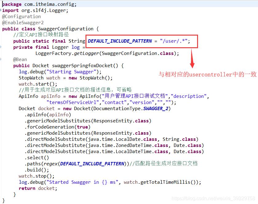The image size is (258, 204).
Task: Click the "Started Swagger in {} ms" string
Action: coord(82,182)
